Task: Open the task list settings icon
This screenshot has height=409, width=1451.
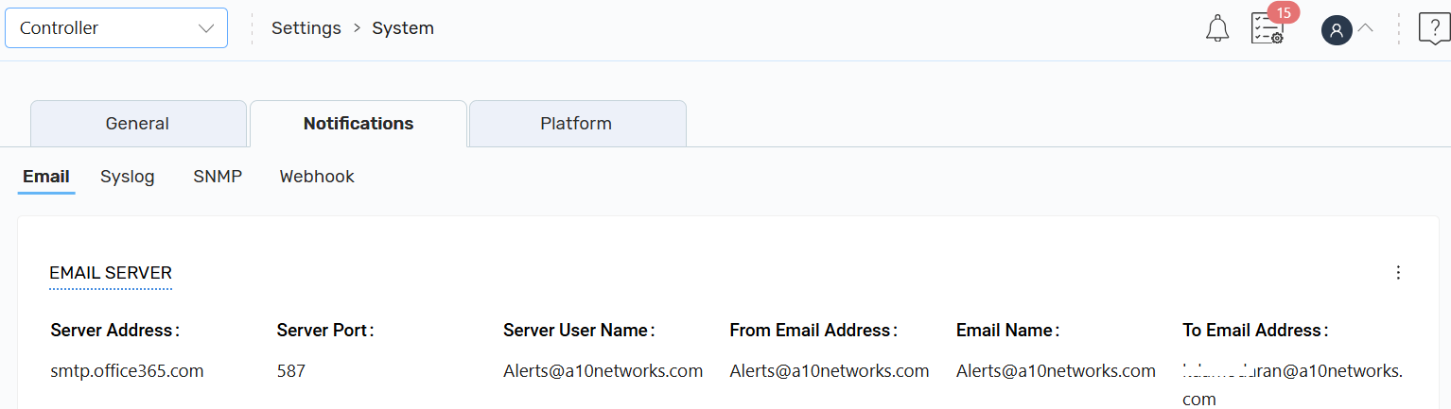Action: click(1267, 28)
